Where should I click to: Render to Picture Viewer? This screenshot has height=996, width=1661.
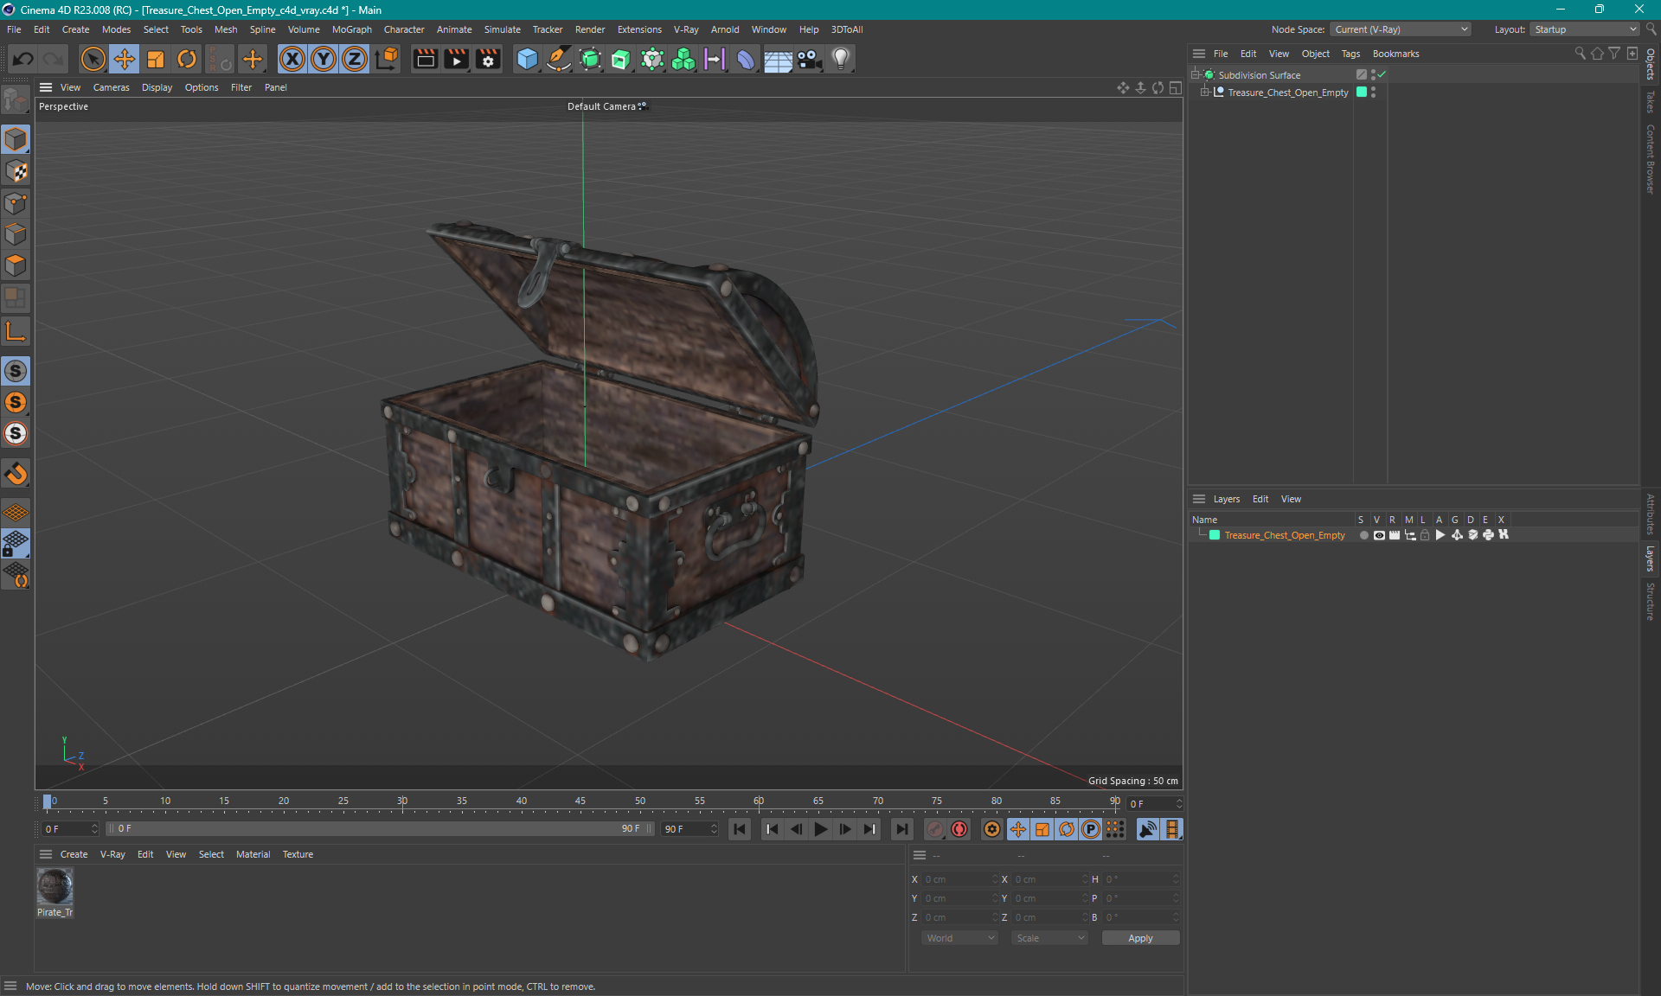pyautogui.click(x=456, y=59)
